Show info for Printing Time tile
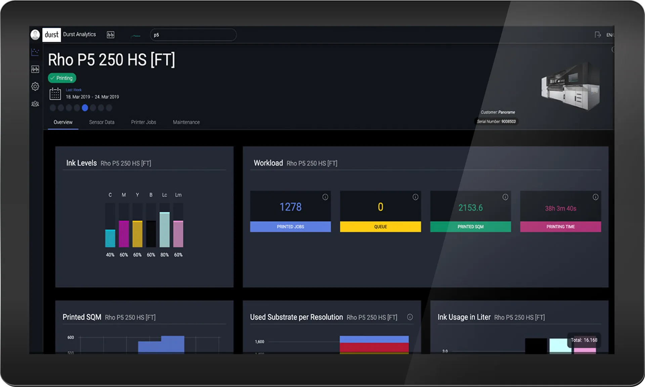 (x=595, y=197)
